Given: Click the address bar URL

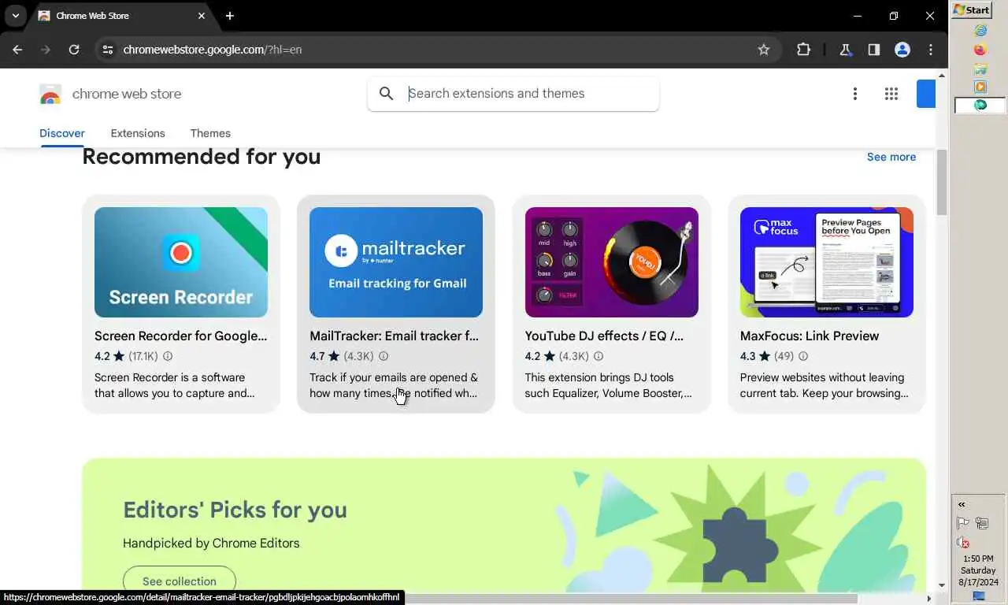Looking at the screenshot, I should (x=213, y=50).
